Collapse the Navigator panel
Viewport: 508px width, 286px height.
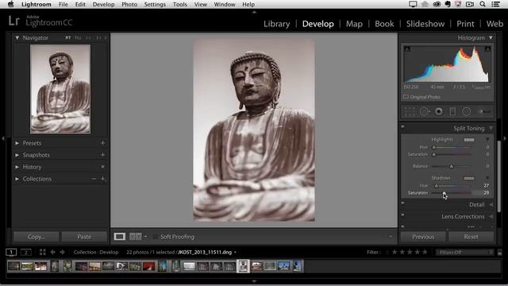pos(17,38)
